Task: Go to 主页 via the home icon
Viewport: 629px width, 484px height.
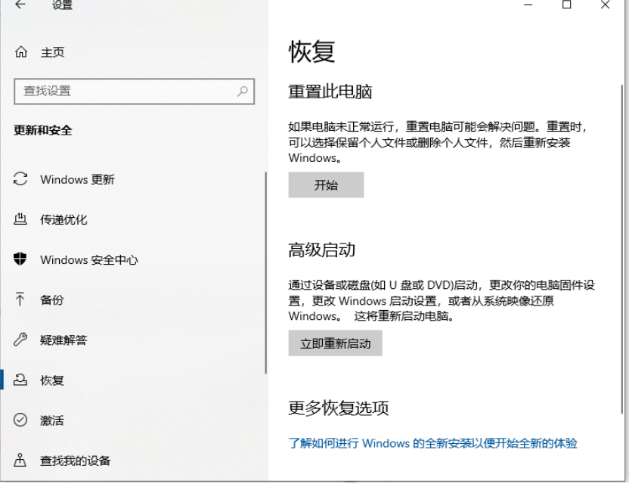Action: pos(21,52)
